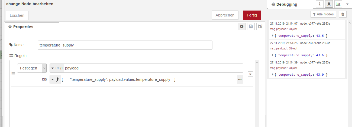The width and height of the screenshot is (352, 127).
Task: Click the Abbrechen button
Action: (x=225, y=15)
